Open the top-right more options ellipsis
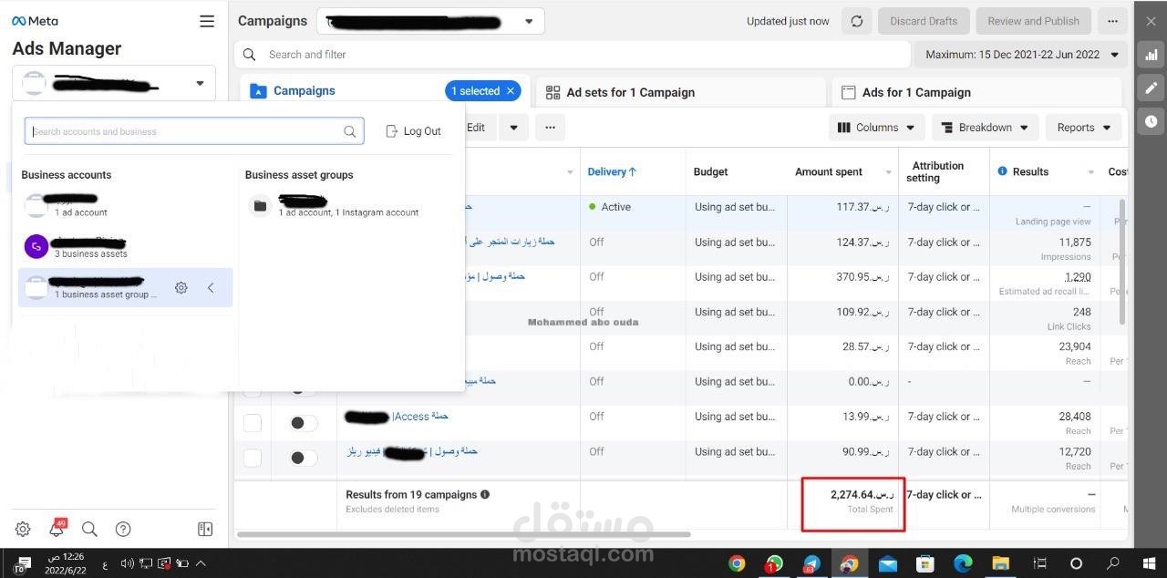Image resolution: width=1167 pixels, height=578 pixels. tap(1111, 21)
